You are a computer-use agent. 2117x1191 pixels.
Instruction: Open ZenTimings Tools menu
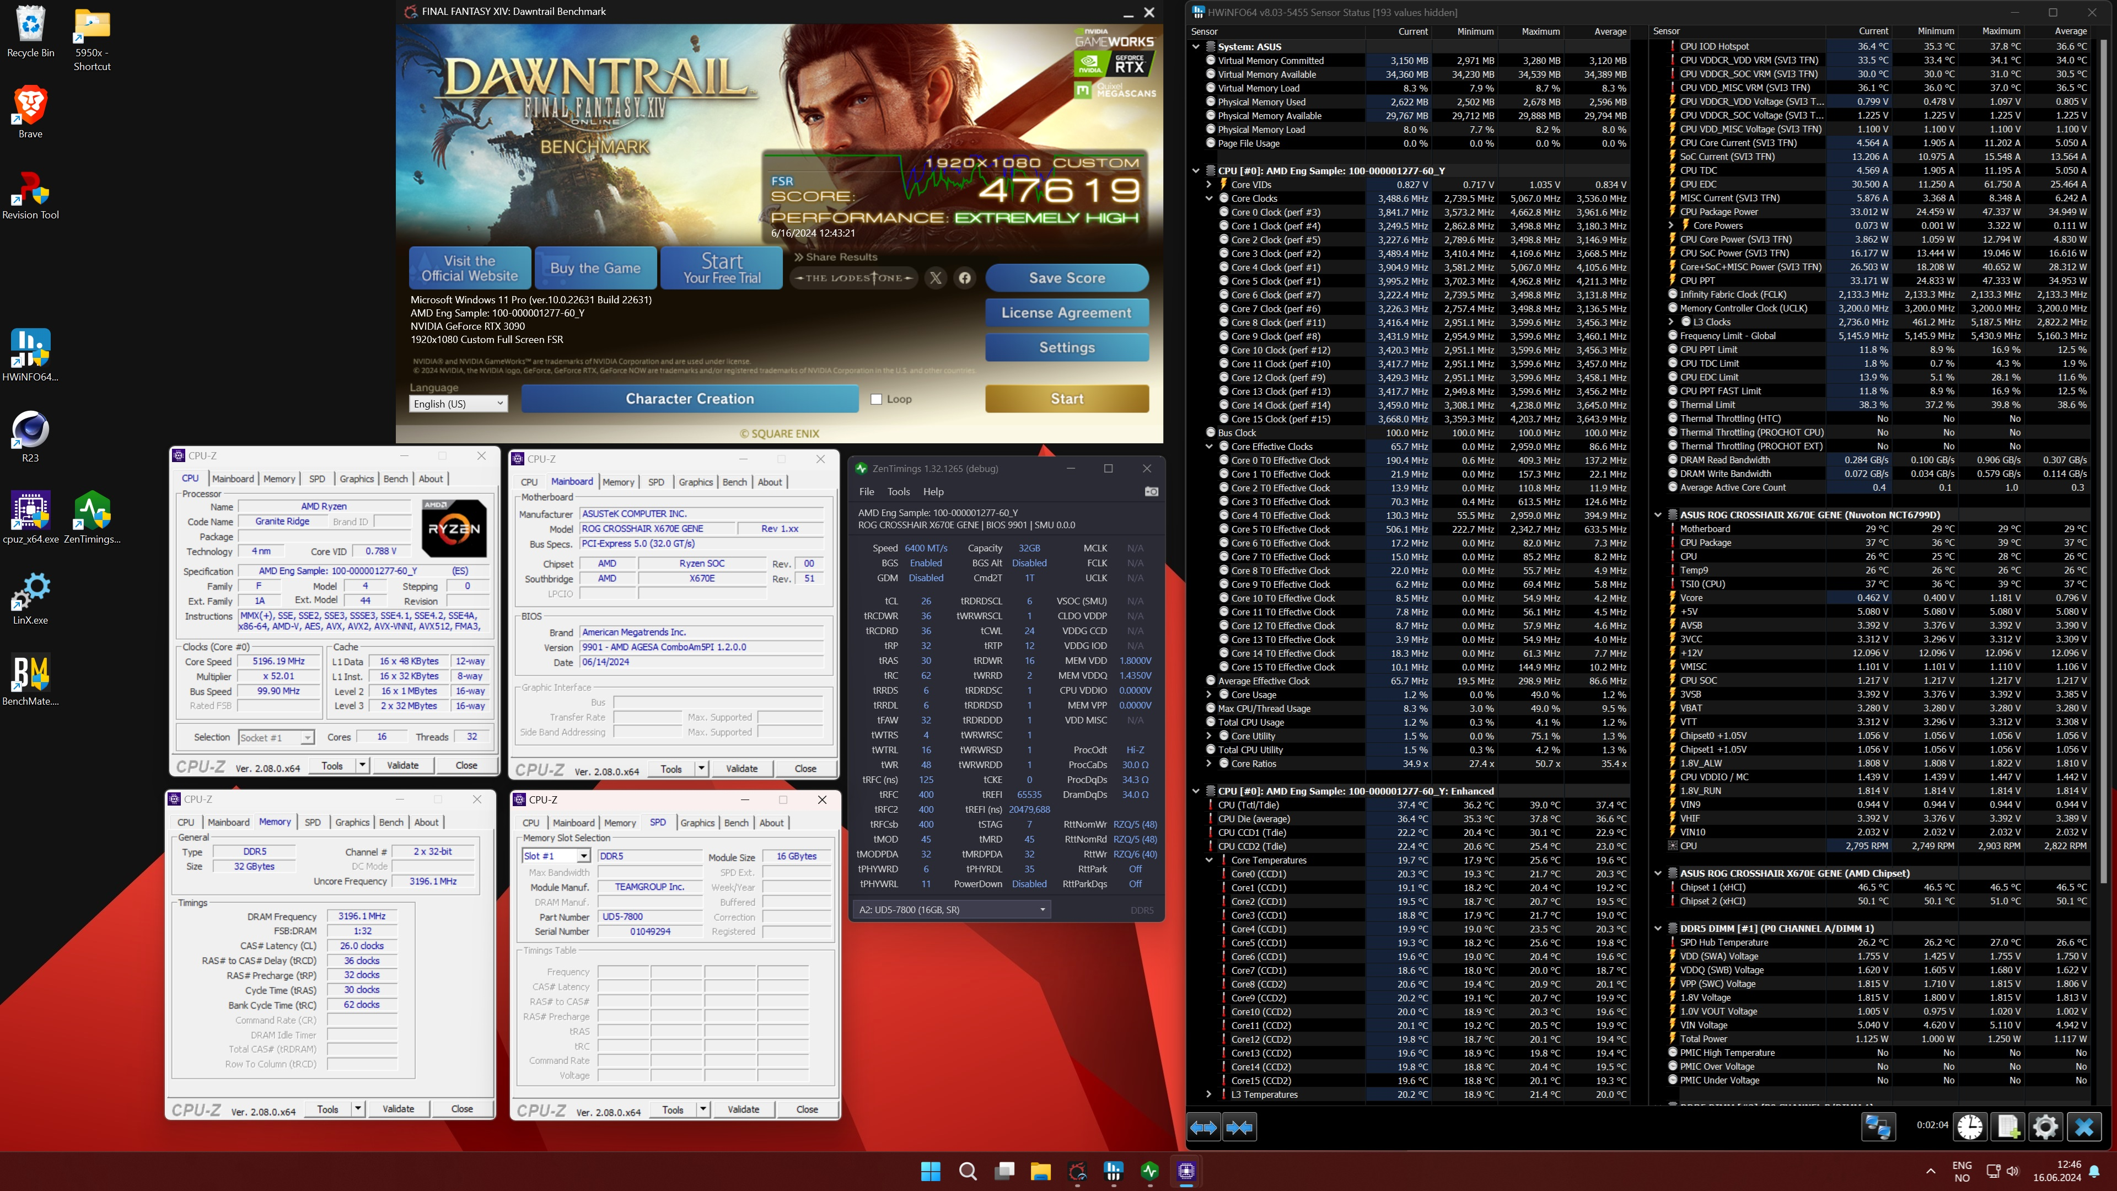[898, 491]
